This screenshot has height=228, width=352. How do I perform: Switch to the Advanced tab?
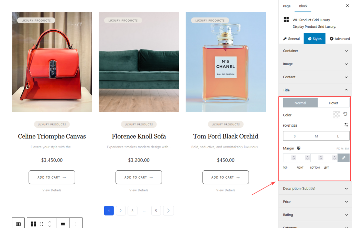[x=339, y=39]
